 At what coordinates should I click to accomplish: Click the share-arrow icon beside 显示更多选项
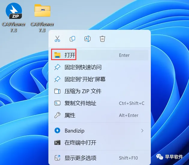[x=57, y=158]
